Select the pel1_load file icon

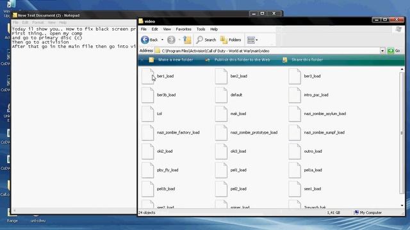pyautogui.click(x=221, y=171)
